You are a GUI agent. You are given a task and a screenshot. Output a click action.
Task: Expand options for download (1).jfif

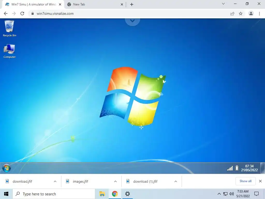(176, 181)
